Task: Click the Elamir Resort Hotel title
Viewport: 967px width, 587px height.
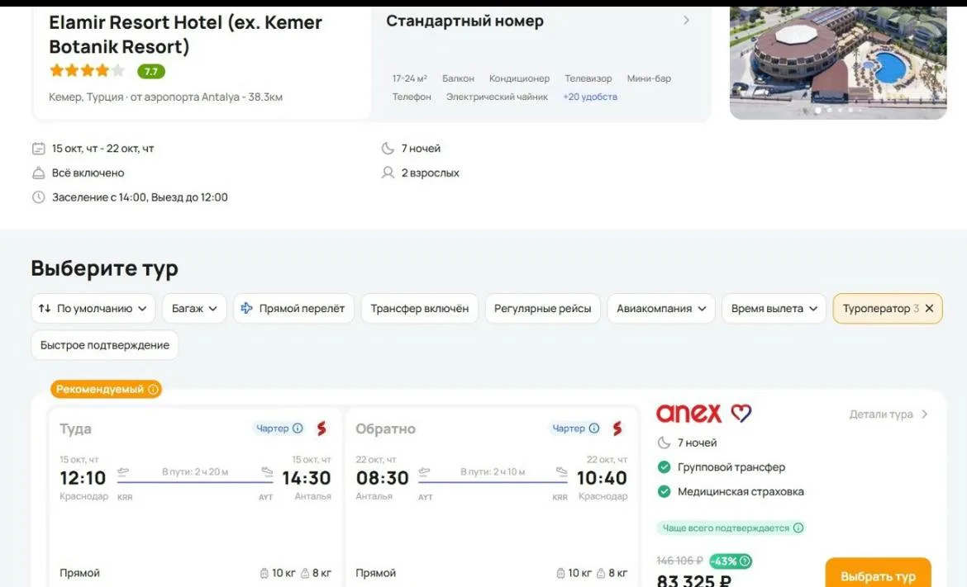Action: click(186, 35)
